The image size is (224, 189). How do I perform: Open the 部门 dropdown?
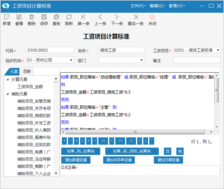[x=142, y=60]
